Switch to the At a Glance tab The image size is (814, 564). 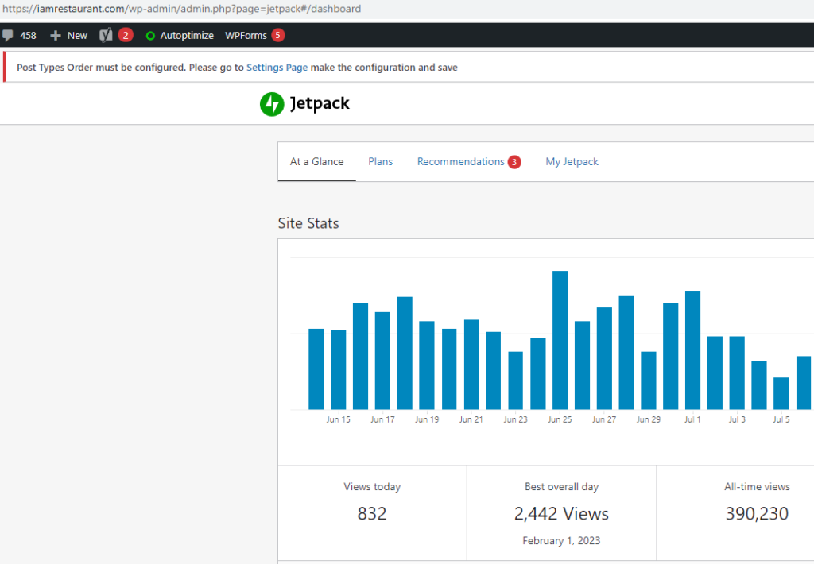coord(316,162)
